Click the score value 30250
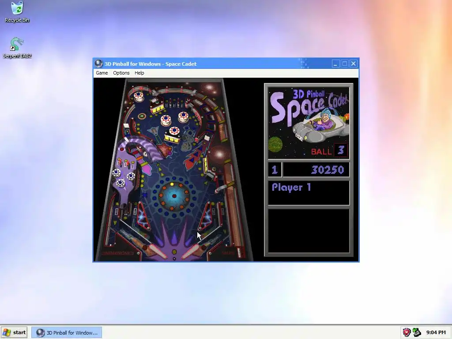Screen dimensions: 452x339 click(x=328, y=170)
